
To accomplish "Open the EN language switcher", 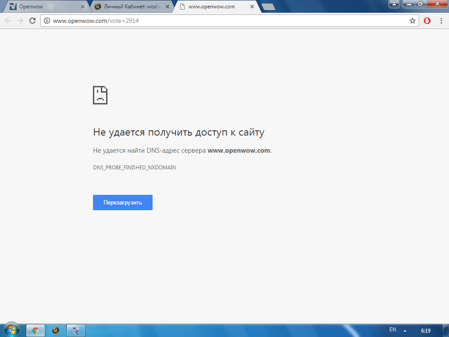I will tap(392, 330).
